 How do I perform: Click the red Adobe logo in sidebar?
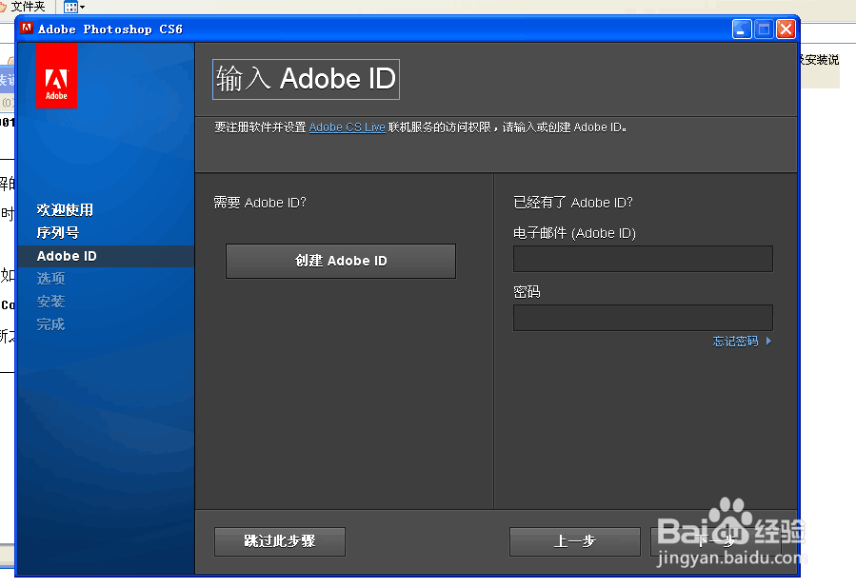click(56, 76)
